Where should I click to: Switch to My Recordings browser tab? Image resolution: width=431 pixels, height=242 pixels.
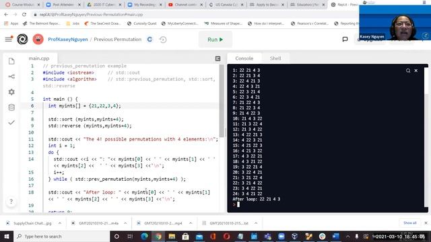(x=145, y=5)
